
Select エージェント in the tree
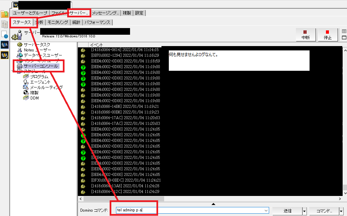(x=40, y=82)
